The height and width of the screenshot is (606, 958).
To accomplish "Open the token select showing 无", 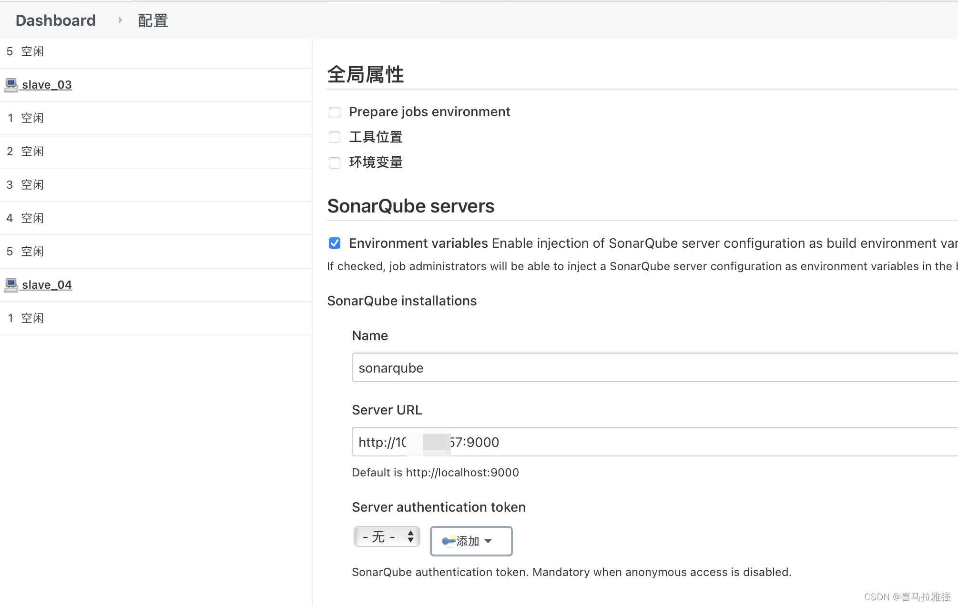I will point(387,537).
